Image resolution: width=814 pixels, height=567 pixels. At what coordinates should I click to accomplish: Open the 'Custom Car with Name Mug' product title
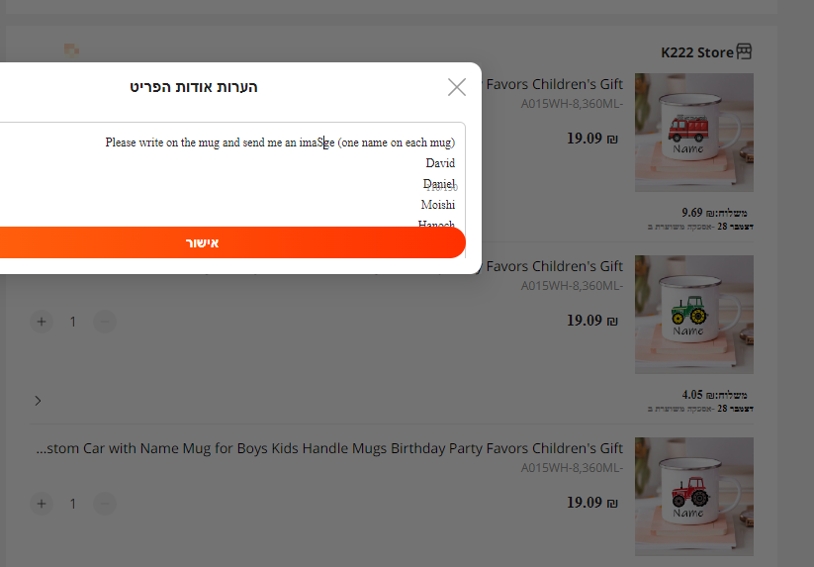(x=329, y=448)
